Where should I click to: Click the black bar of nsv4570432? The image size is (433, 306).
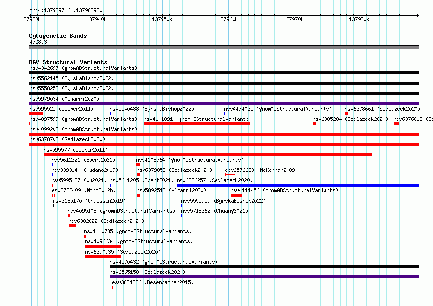[265, 267]
